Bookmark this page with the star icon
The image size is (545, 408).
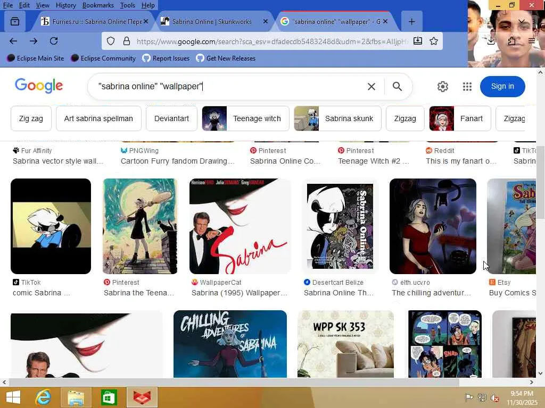434,41
